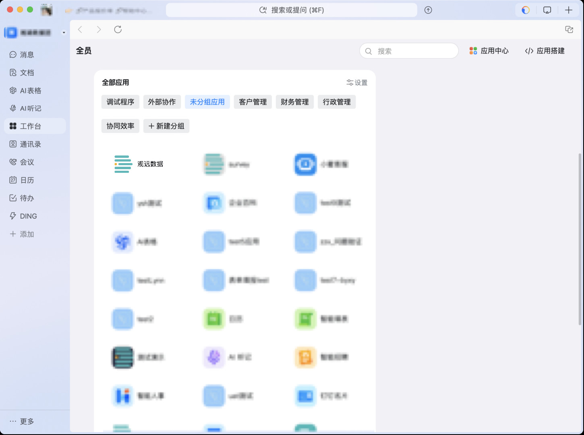Open the 观远数据 app
The width and height of the screenshot is (584, 435).
(x=139, y=164)
